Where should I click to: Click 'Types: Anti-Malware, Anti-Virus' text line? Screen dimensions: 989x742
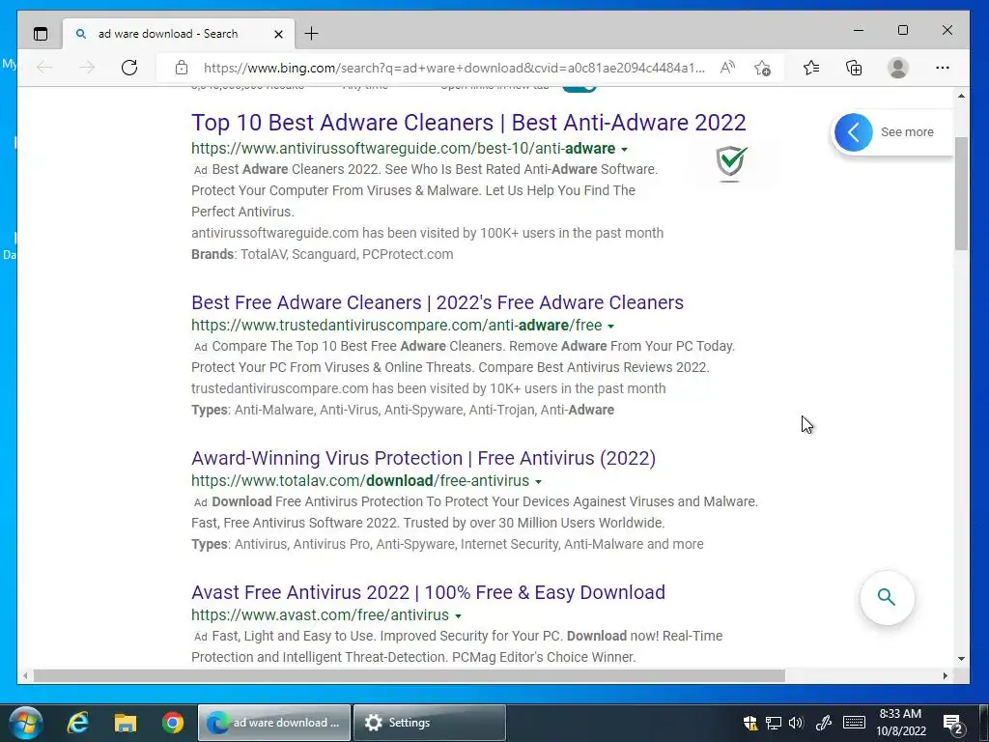coord(403,410)
